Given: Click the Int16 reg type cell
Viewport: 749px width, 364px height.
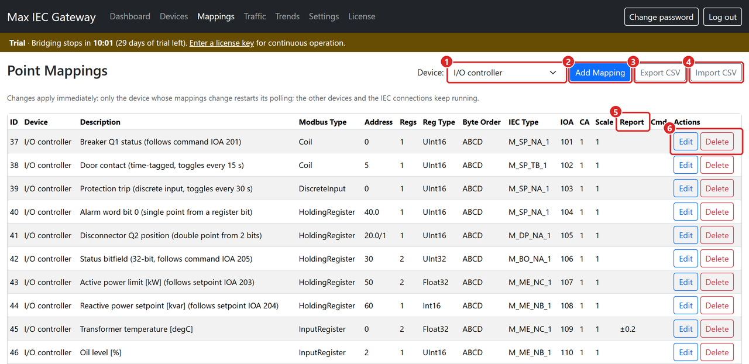Looking at the screenshot, I should coord(432,305).
